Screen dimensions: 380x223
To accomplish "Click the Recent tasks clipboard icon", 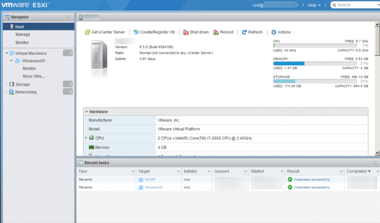I will coord(81,163).
